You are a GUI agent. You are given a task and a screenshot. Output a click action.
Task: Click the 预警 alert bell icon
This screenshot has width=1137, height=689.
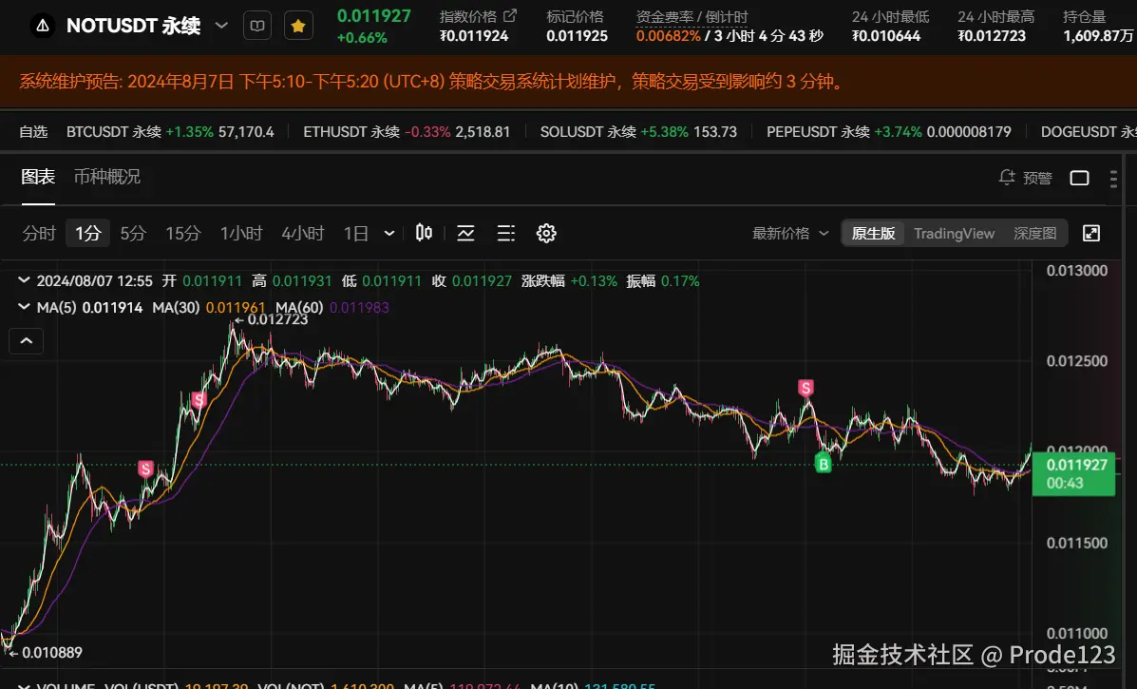pos(1007,178)
